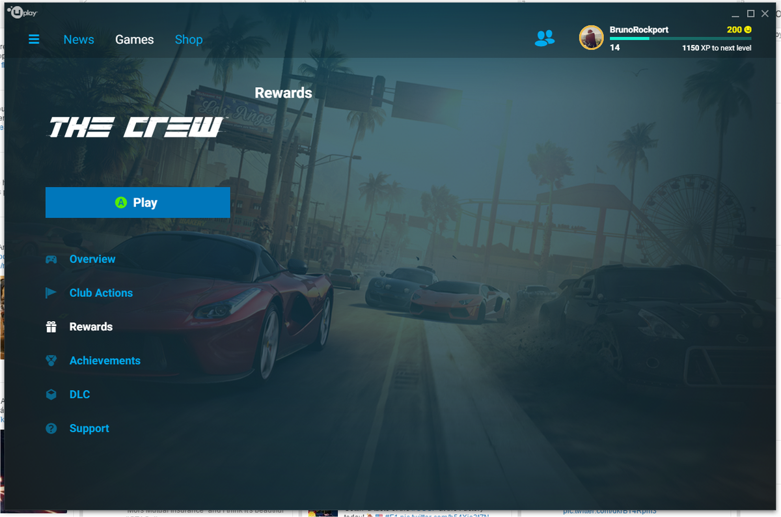This screenshot has height=517, width=781.
Task: Click the Support question mark icon
Action: (51, 428)
